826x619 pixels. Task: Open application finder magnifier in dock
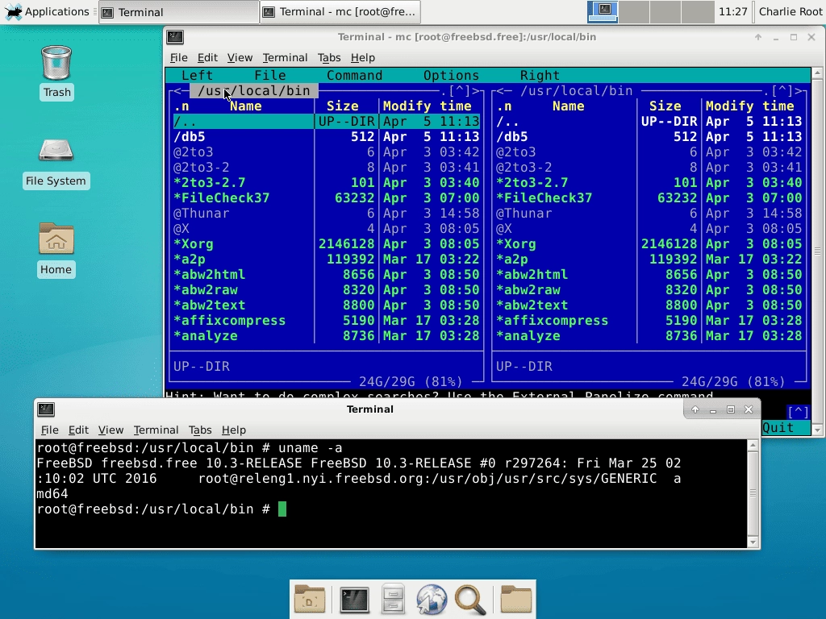[470, 600]
